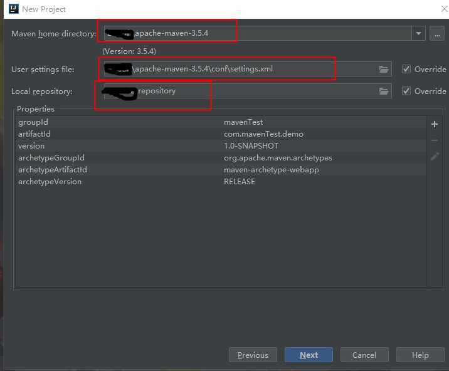449x371 pixels.
Task: Select the groupId property row
Action: [x=221, y=122]
